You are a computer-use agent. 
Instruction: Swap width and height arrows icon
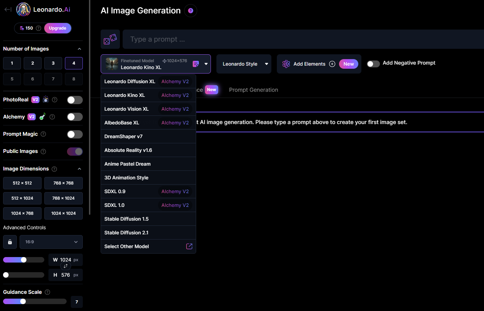66,266
